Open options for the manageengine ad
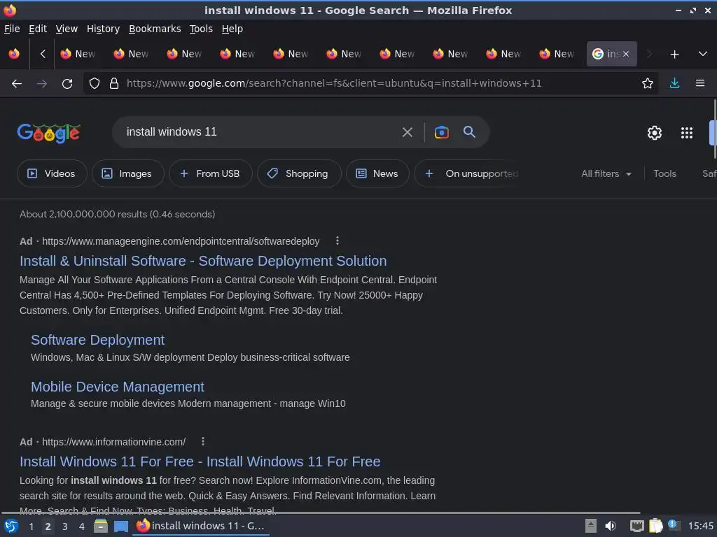The height and width of the screenshot is (537, 717). coord(337,241)
